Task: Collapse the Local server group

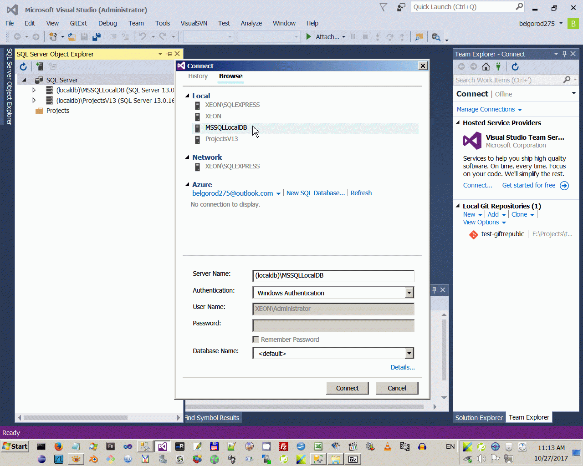Action: (x=187, y=96)
